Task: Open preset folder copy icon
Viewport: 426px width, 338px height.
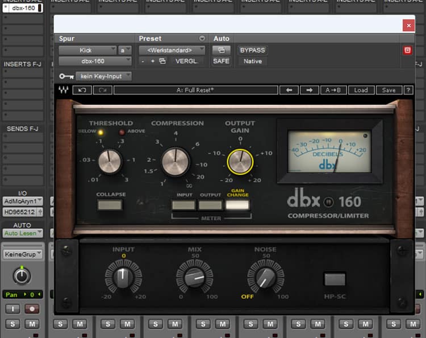Action: (x=162, y=61)
